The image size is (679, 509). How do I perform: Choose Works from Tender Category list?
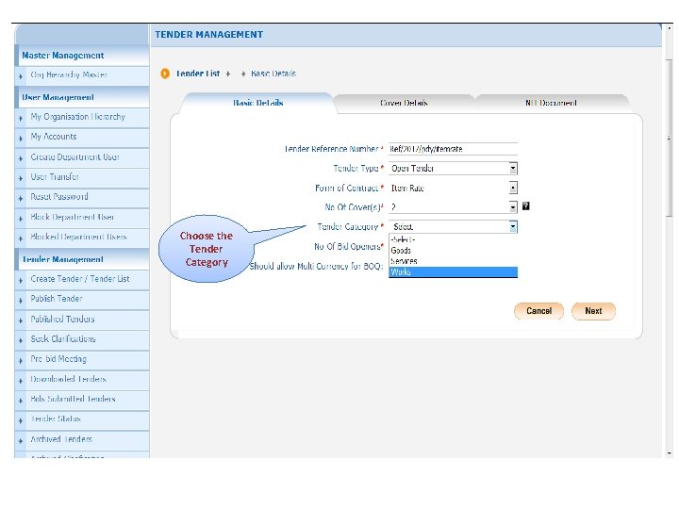(453, 272)
